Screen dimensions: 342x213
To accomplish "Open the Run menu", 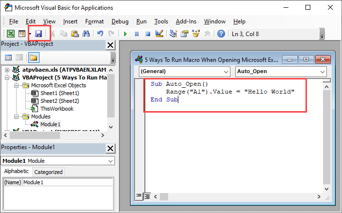I will tap(141, 21).
